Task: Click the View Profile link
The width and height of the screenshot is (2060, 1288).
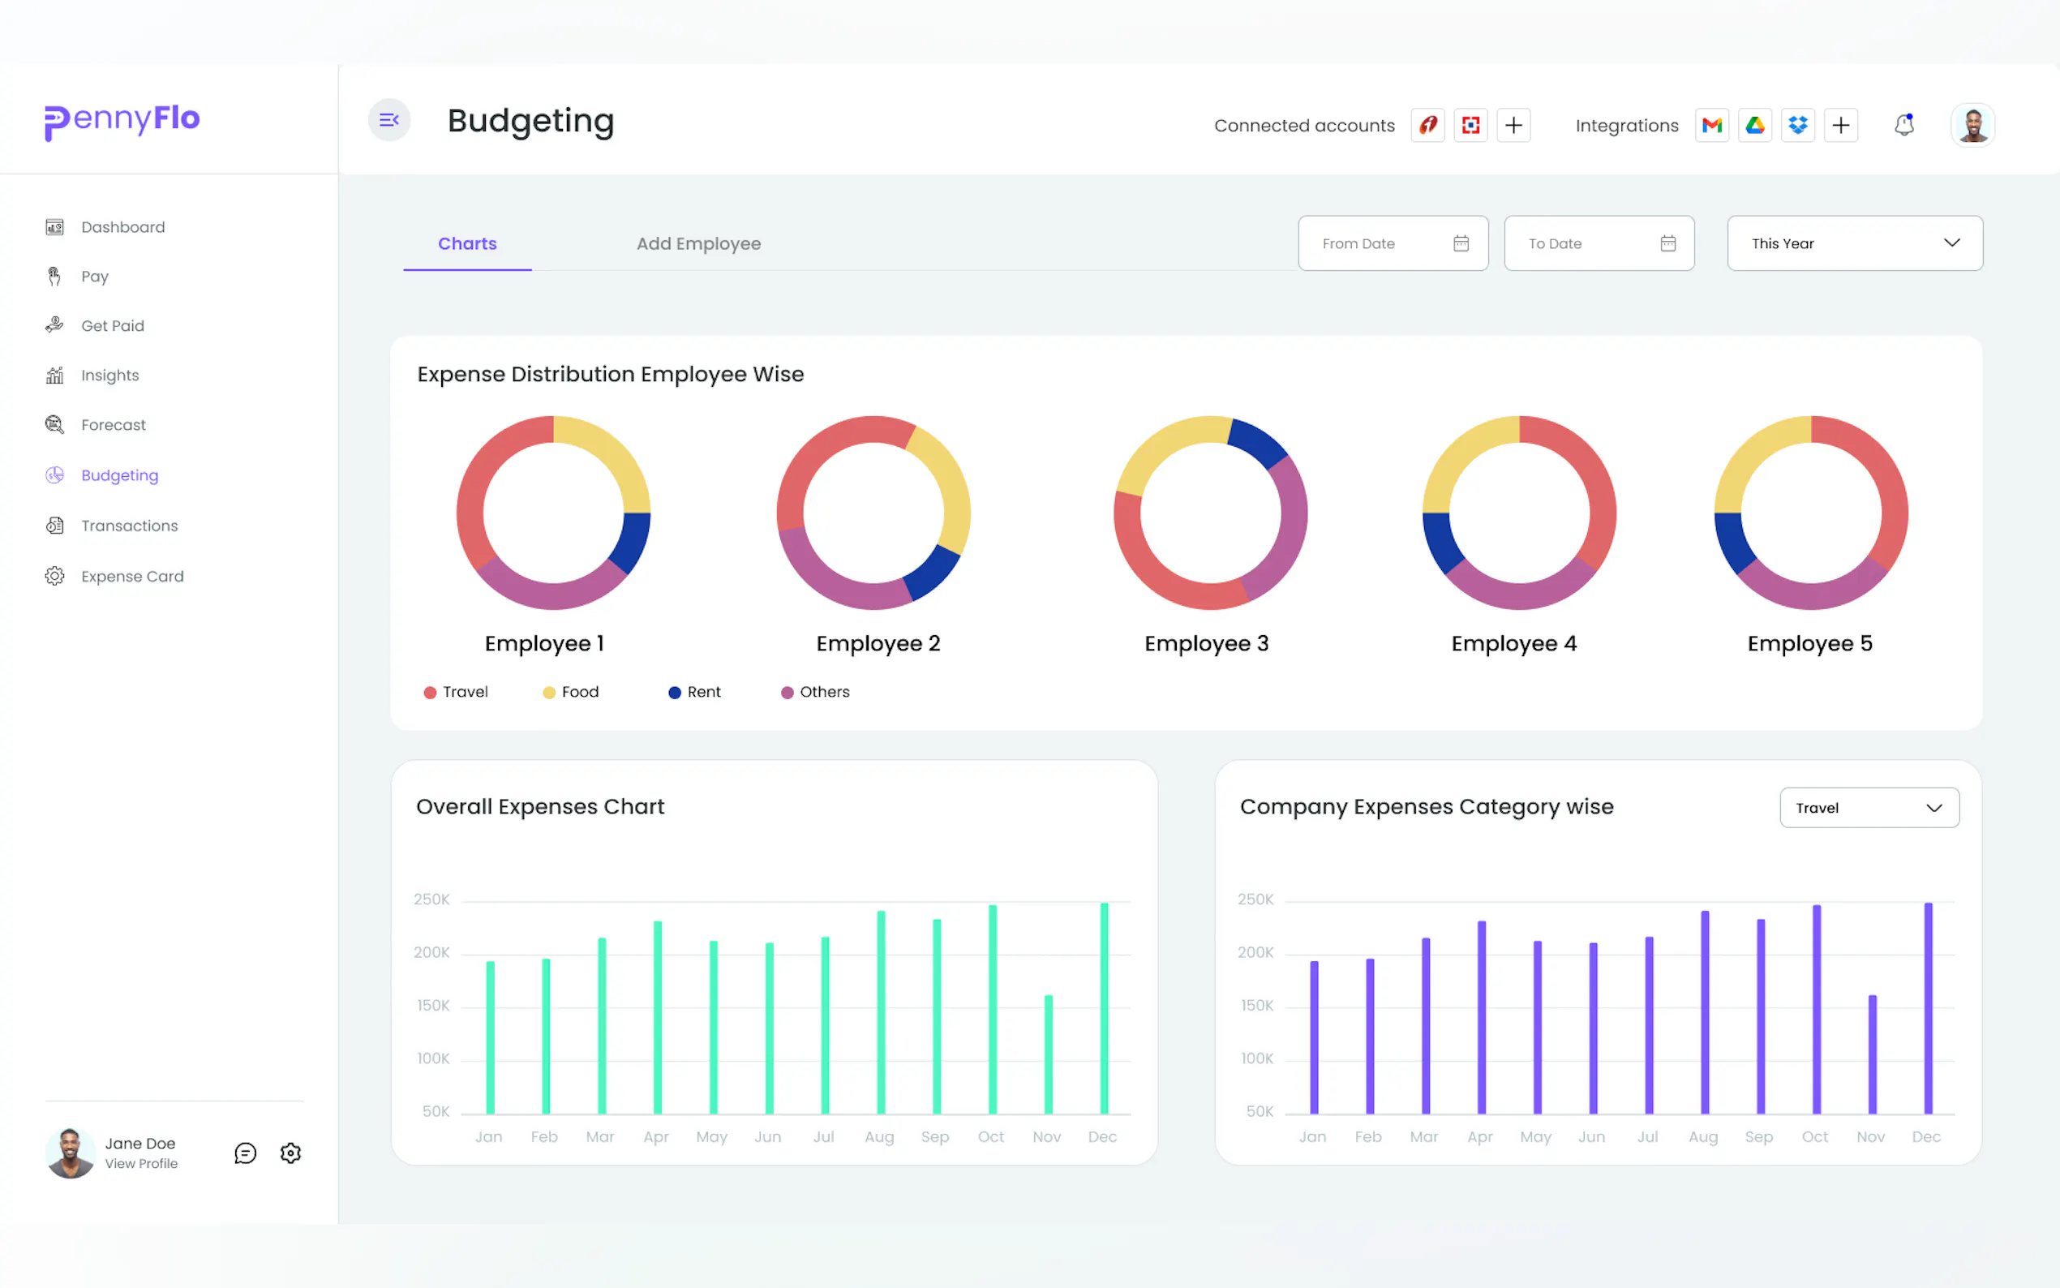Action: (x=141, y=1164)
